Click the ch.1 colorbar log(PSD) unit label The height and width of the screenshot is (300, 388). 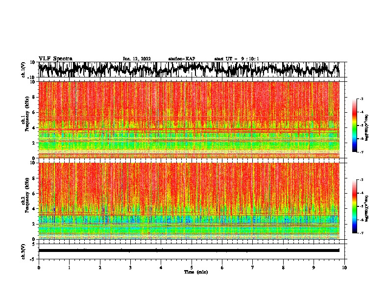[x=366, y=128]
